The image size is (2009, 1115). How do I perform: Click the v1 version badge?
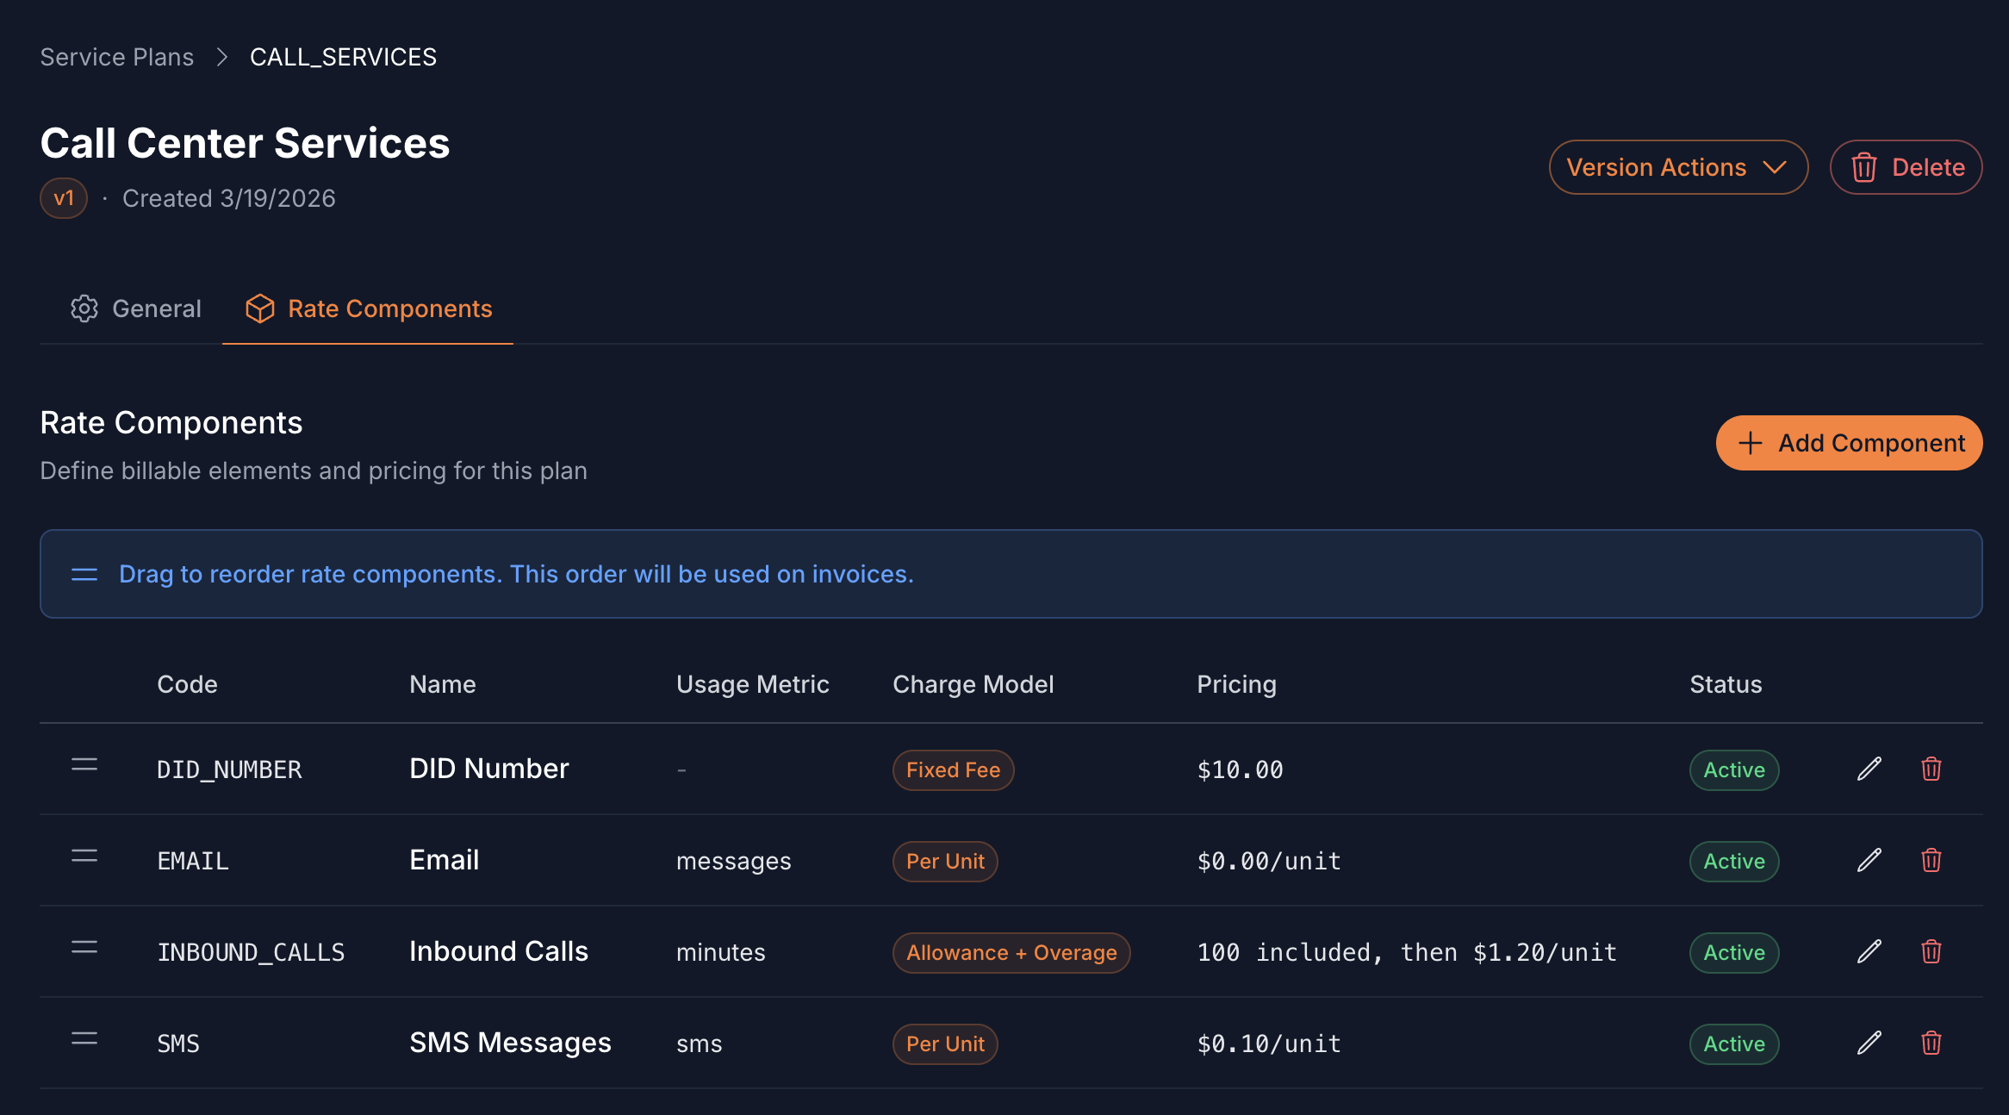64,198
